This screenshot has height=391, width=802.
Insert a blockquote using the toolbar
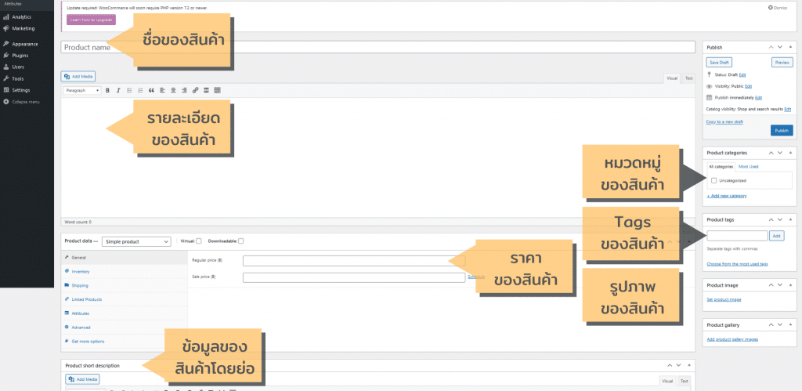click(x=151, y=90)
